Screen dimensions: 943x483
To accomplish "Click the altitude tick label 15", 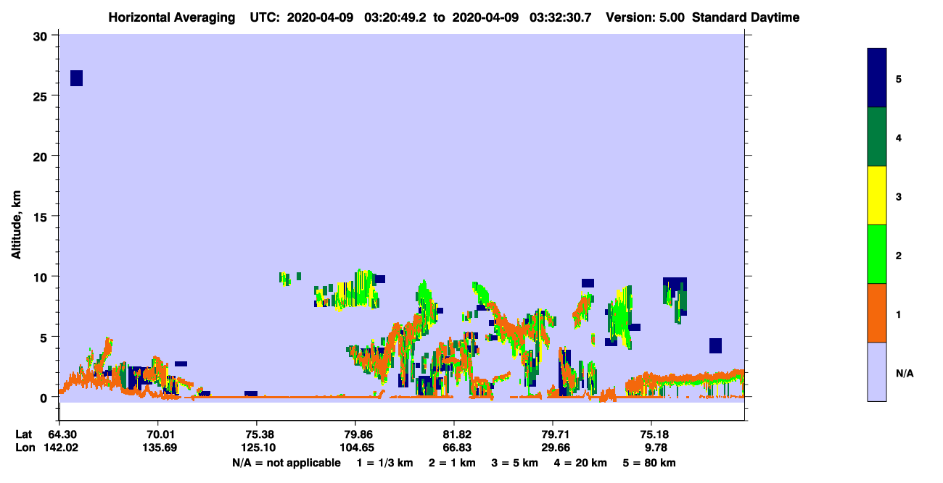I will coord(41,217).
